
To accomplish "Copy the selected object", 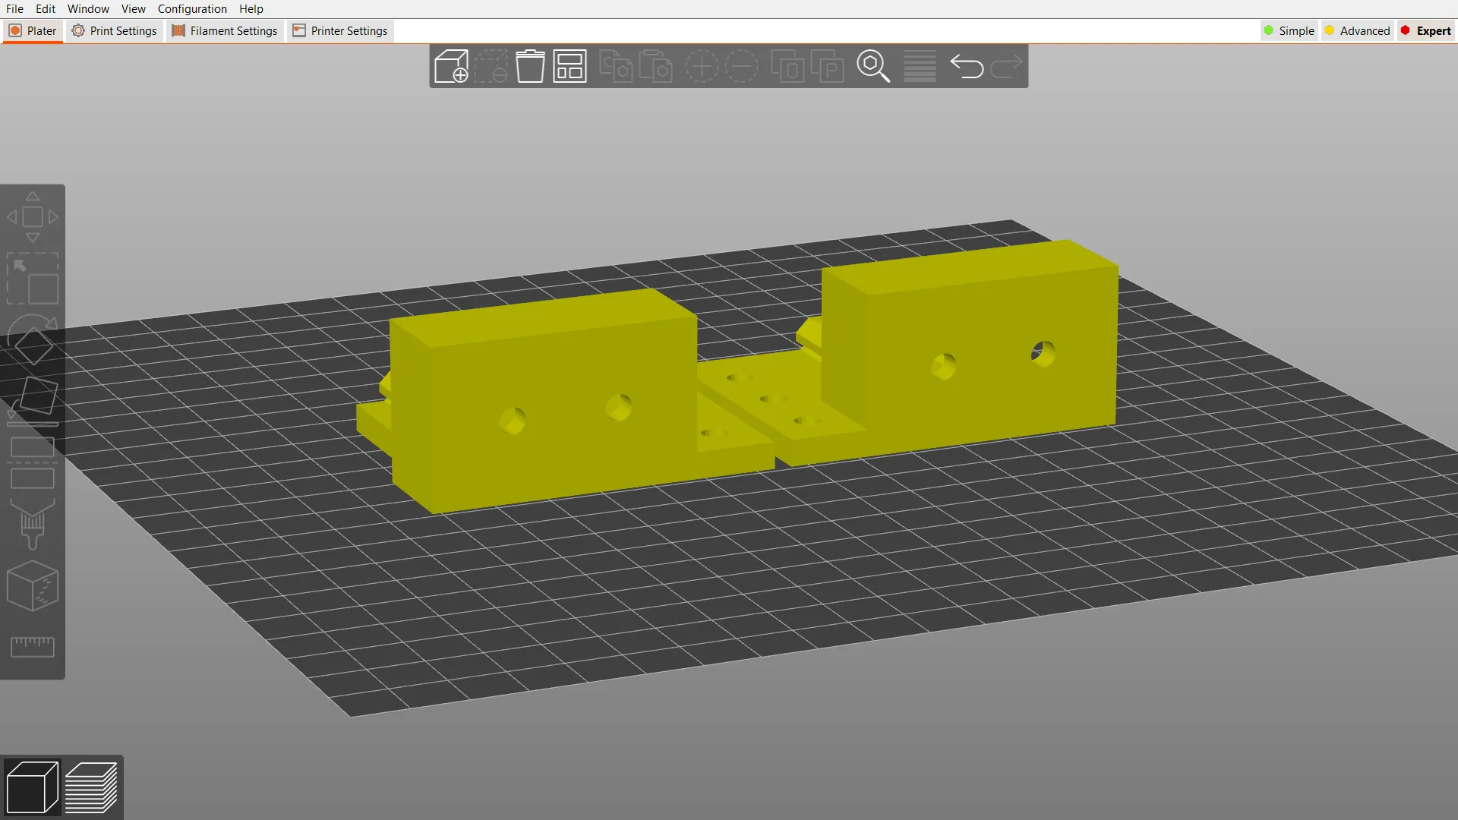I will coord(617,67).
